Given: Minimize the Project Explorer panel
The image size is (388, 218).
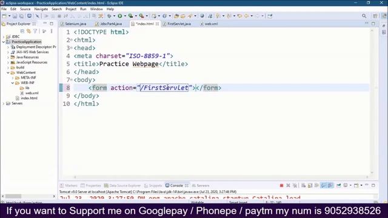Looking at the screenshot, I should point(45,24).
